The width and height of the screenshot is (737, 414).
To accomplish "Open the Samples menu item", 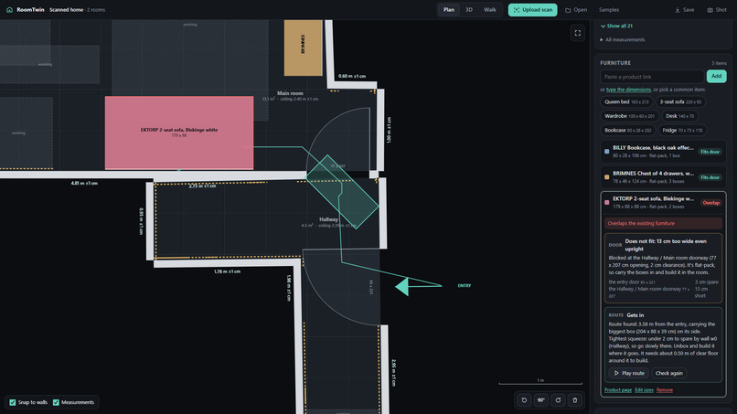I will [x=609, y=10].
